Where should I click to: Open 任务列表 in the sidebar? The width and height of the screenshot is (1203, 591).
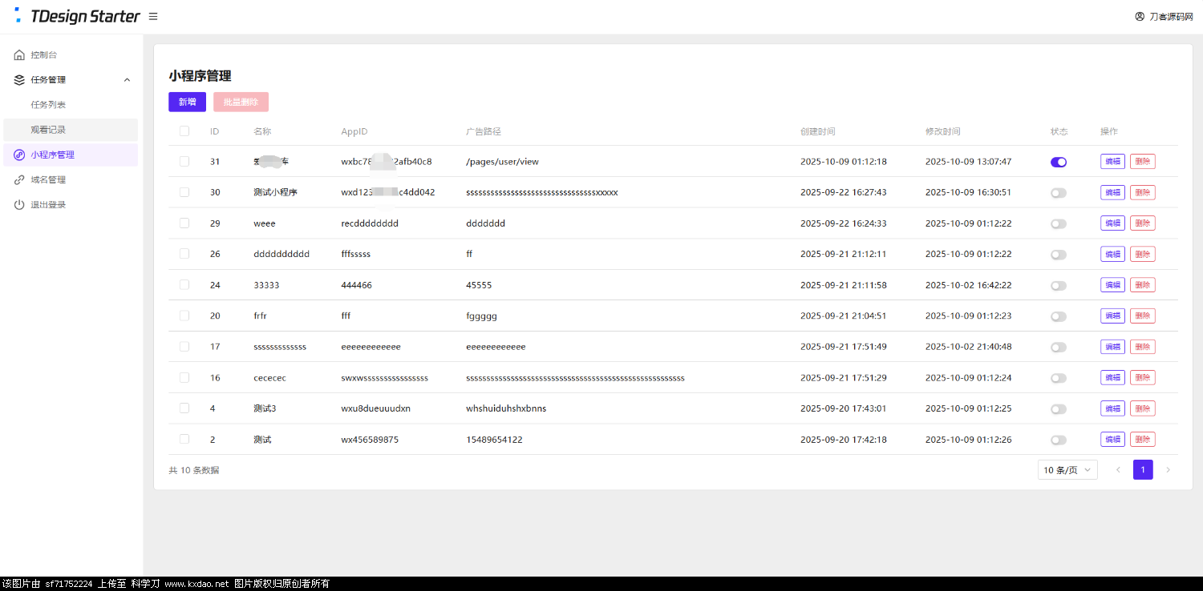click(x=48, y=105)
